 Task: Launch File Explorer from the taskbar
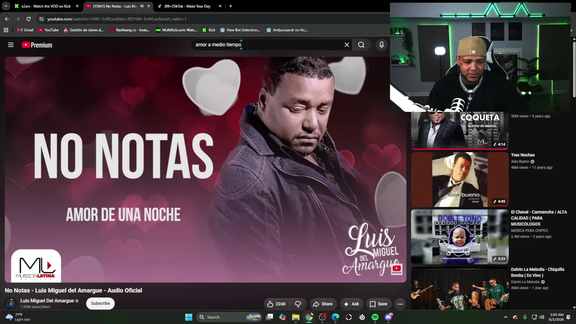tap(296, 317)
